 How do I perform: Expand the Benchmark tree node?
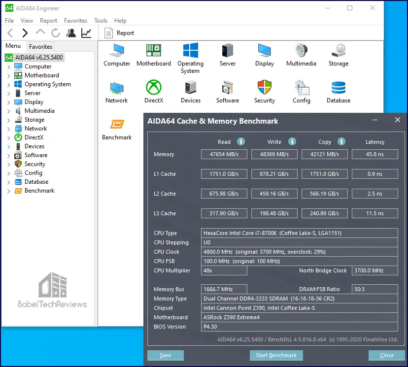(x=8, y=191)
